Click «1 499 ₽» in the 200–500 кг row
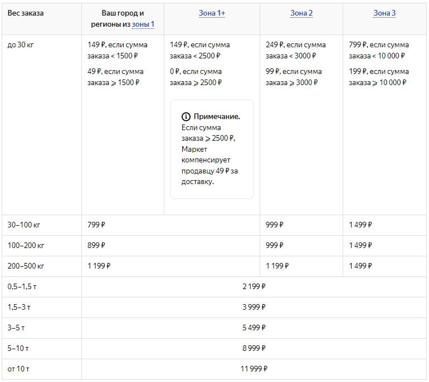The height and width of the screenshot is (382, 429). 360,266
